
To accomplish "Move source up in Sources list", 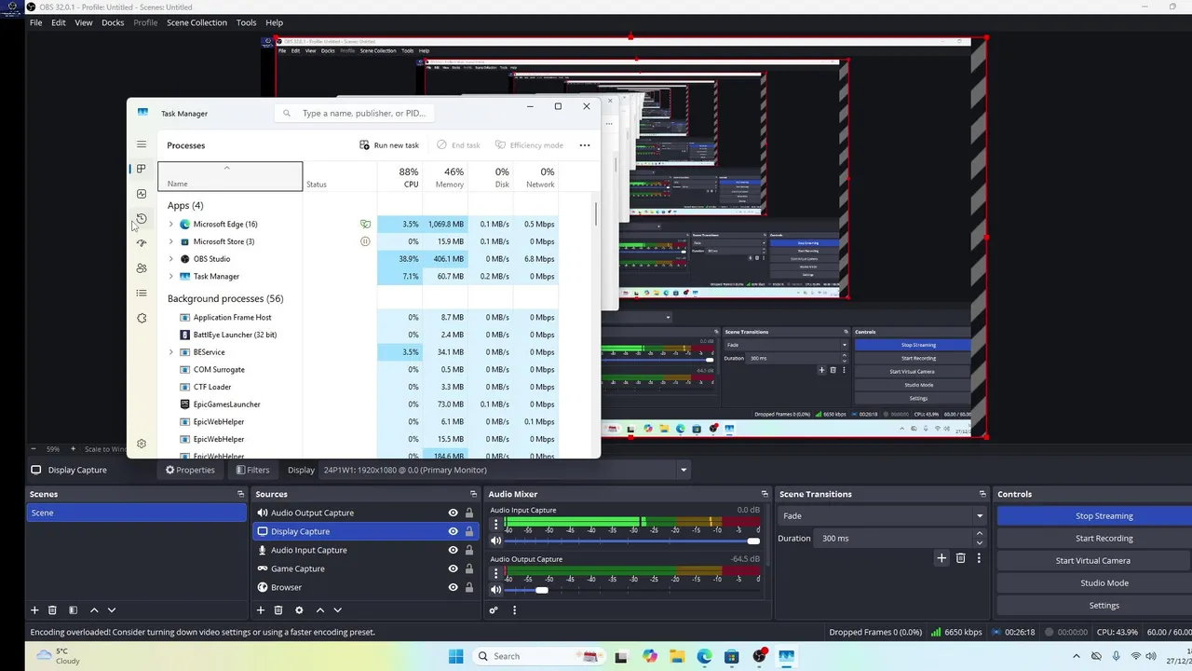I will (x=320, y=610).
